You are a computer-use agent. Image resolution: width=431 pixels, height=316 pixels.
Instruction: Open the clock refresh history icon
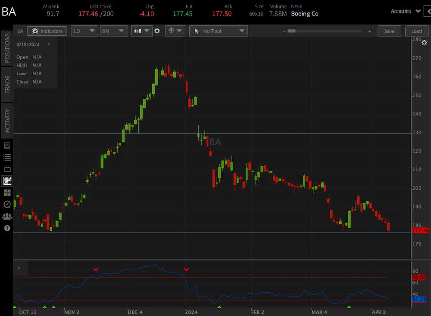coord(7,204)
